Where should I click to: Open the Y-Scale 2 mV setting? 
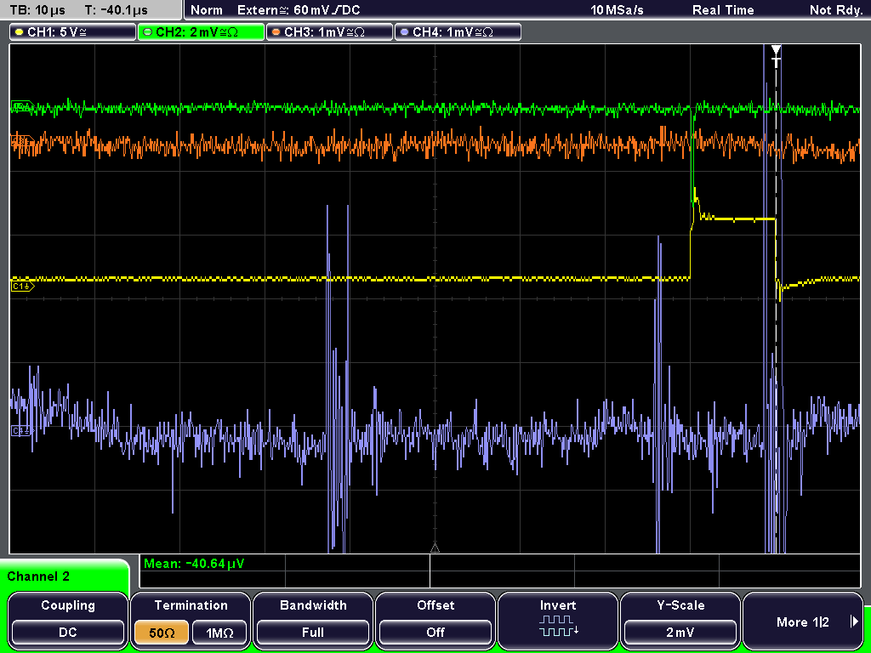click(x=680, y=619)
